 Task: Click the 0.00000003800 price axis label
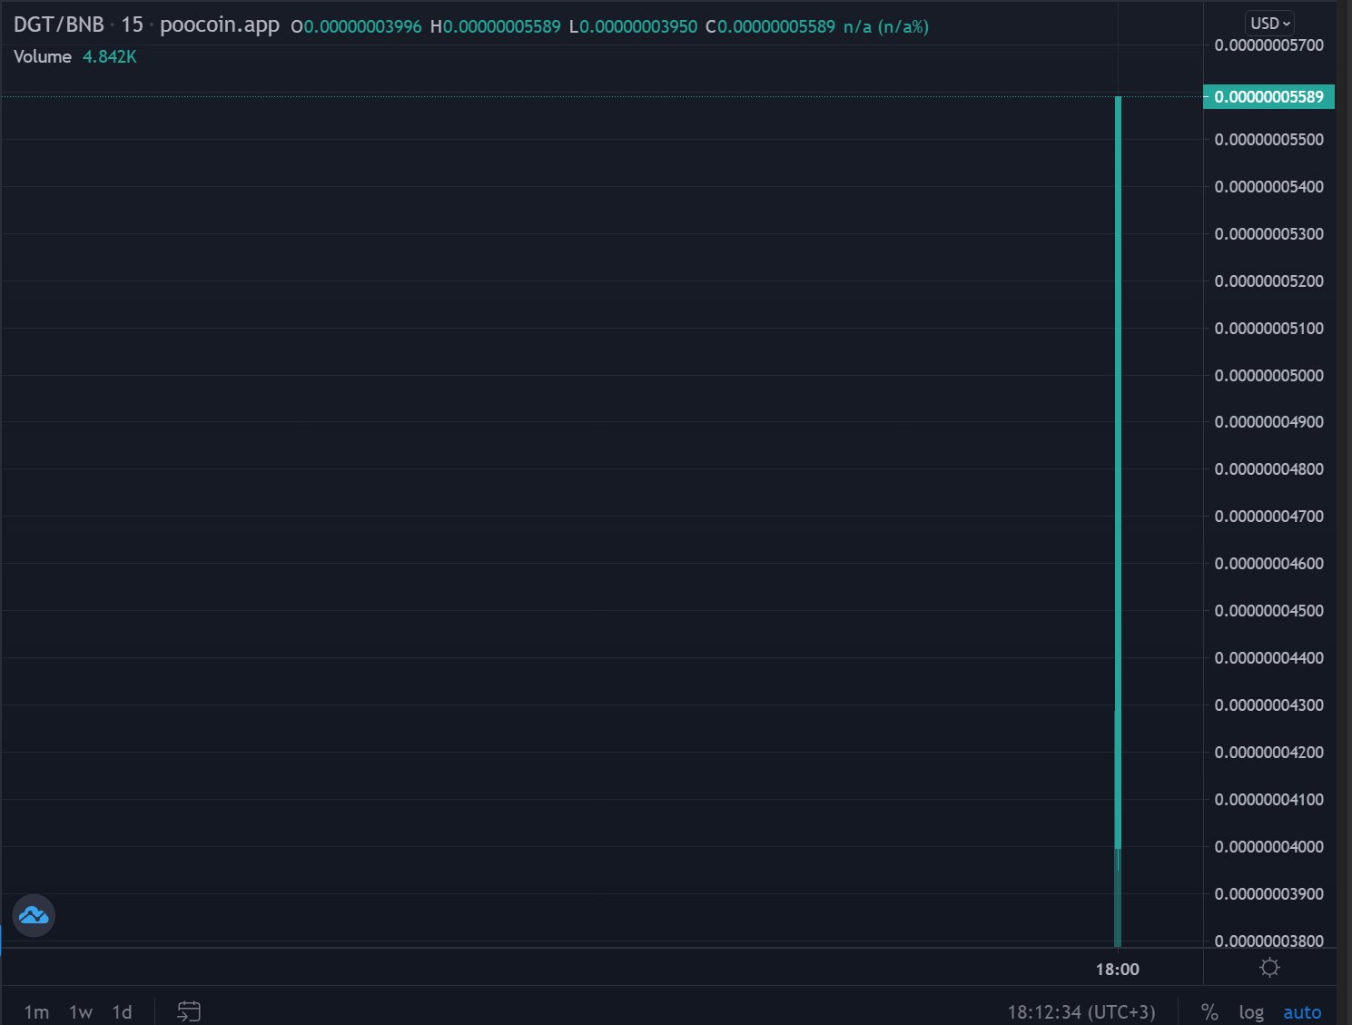(1269, 941)
